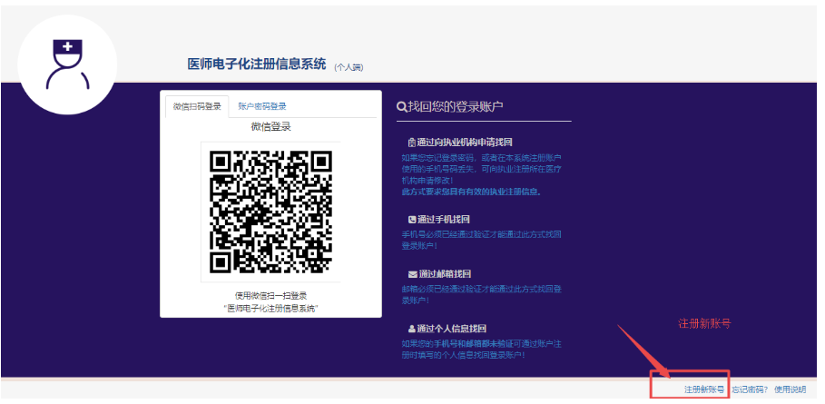
Task: Click the red 注册新账号 annotation text
Action: tap(704, 323)
